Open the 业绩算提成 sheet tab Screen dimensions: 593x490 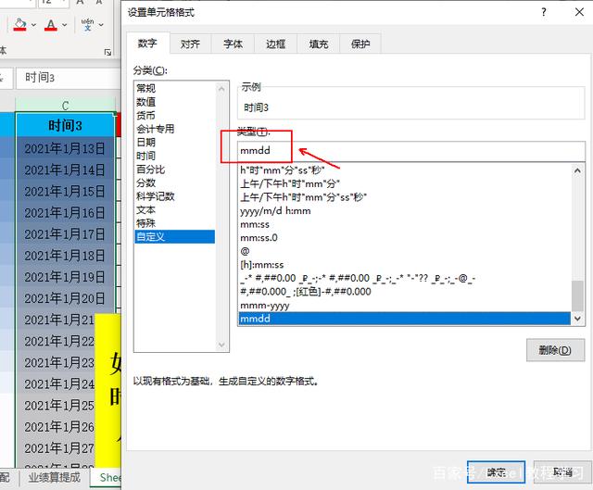(55, 478)
